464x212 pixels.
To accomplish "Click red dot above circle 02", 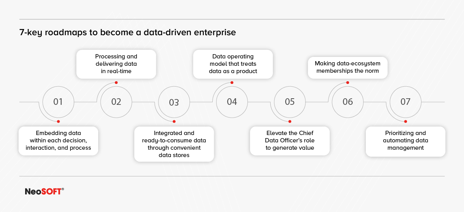I will pos(116,82).
